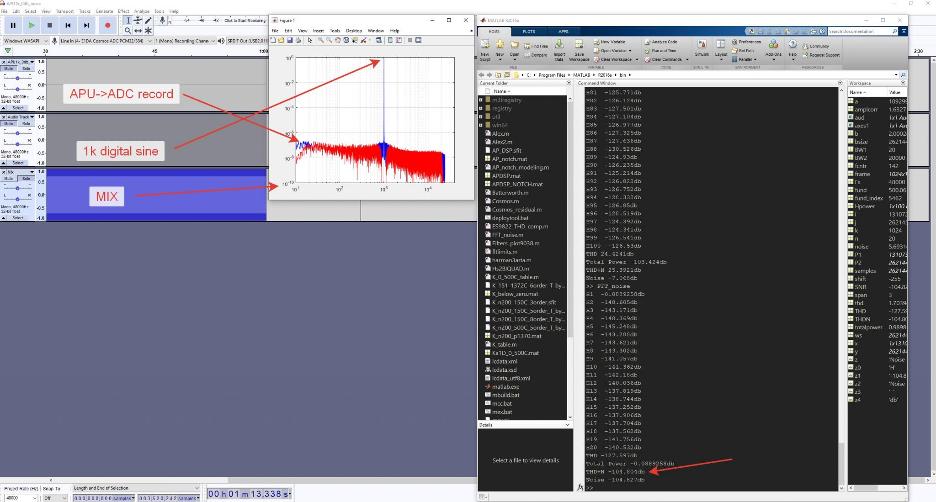936x502 pixels.
Task: Click MATLAB New Script button
Action: pyautogui.click(x=485, y=50)
